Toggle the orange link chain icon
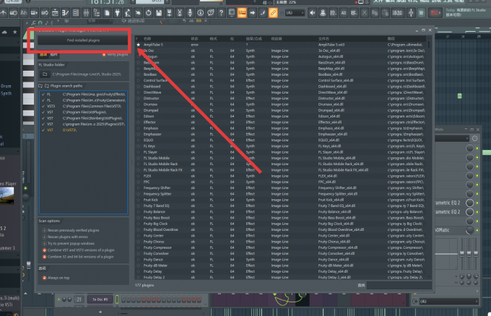 (x=273, y=13)
